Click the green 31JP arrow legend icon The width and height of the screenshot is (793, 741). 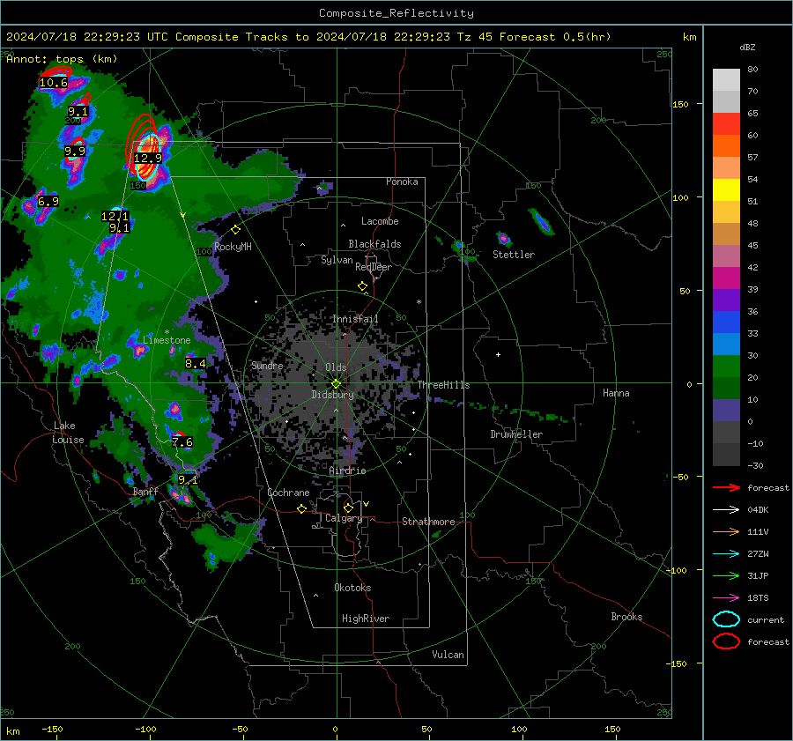[x=726, y=575]
